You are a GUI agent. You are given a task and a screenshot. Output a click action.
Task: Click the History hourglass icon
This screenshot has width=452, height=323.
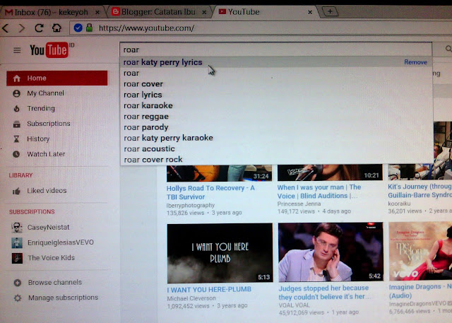16,139
